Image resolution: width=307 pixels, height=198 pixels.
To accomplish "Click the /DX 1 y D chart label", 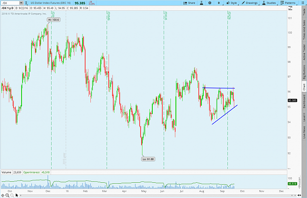I will pyautogui.click(x=8, y=8).
